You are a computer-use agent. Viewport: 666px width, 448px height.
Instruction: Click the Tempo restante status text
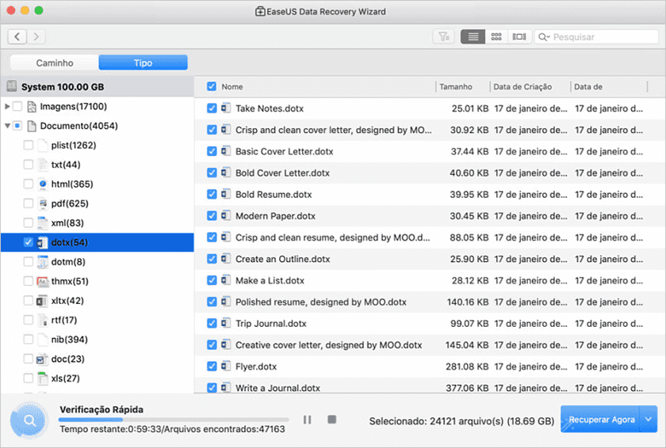point(172,429)
